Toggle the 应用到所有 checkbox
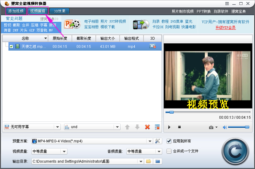 coord(169,141)
